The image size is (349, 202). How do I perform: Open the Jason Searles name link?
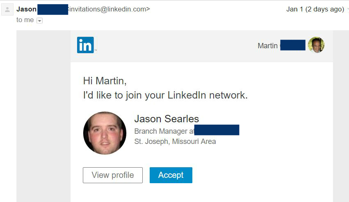coord(167,119)
